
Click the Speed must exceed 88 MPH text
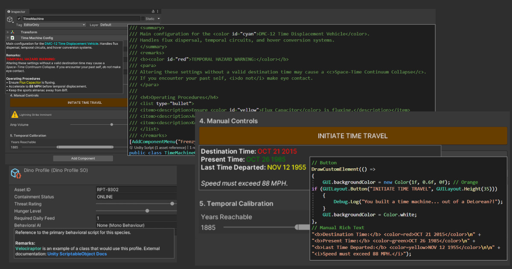[244, 183]
